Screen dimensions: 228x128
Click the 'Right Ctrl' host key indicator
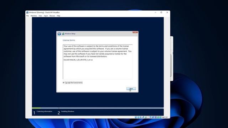click(x=165, y=117)
